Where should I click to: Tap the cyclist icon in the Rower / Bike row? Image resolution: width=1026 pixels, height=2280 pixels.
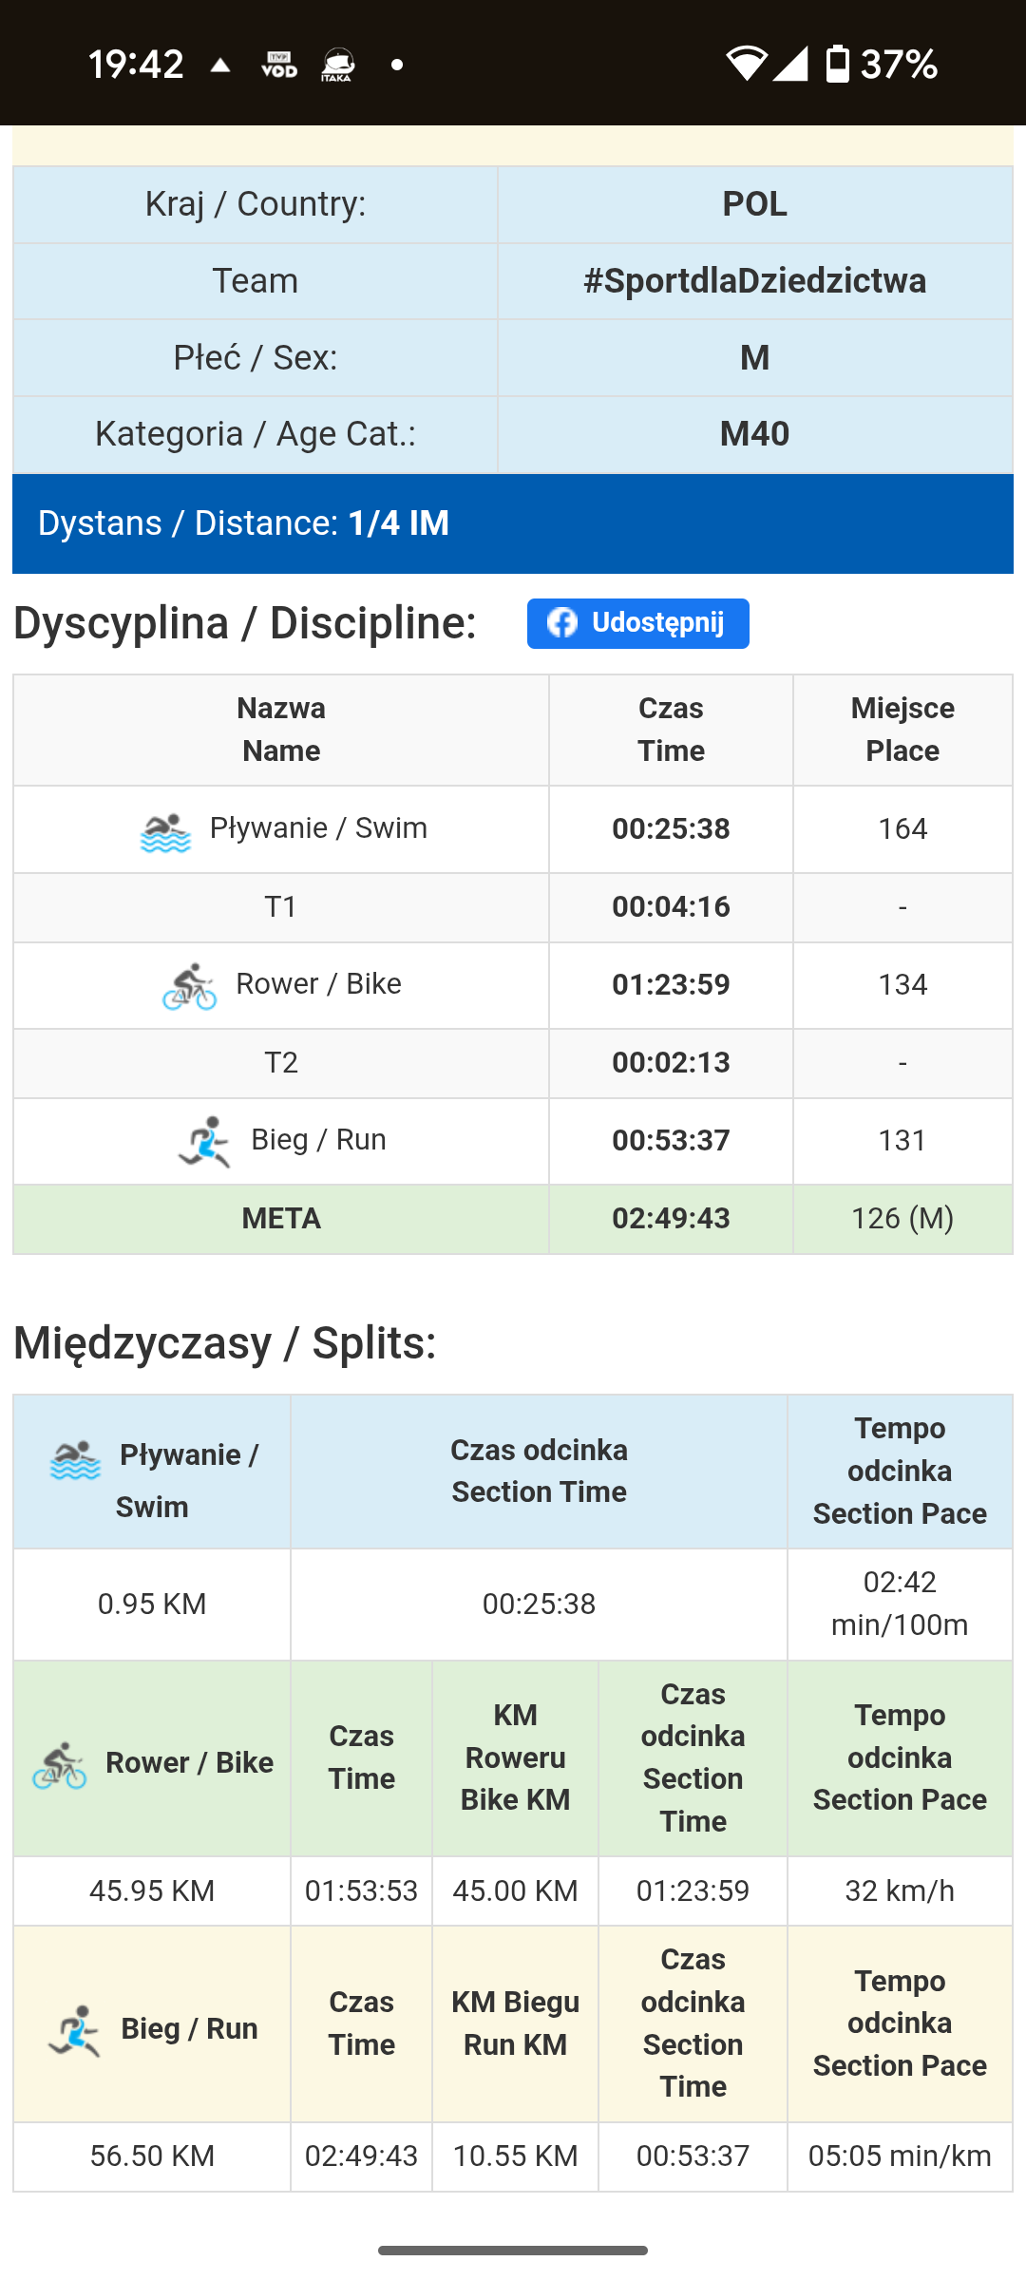[189, 986]
